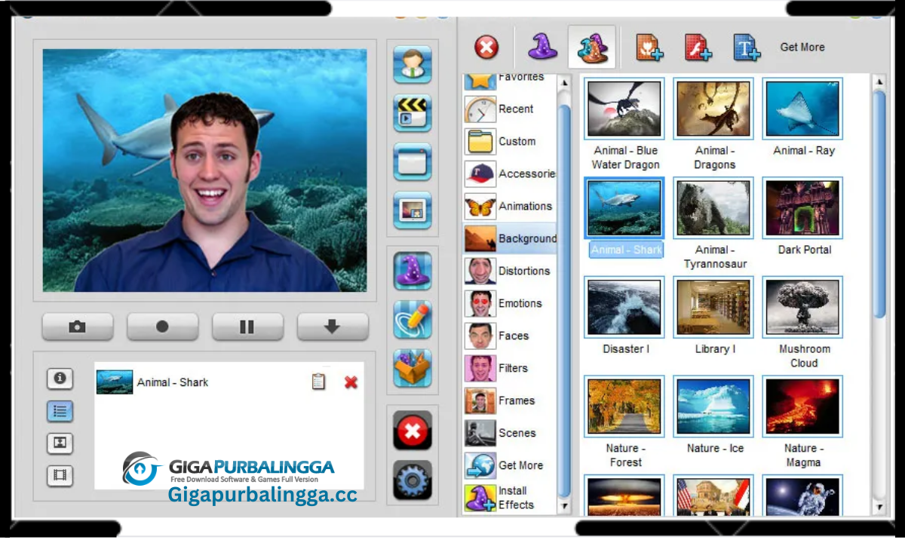Switch to the list view button
The width and height of the screenshot is (905, 543).
(60, 411)
